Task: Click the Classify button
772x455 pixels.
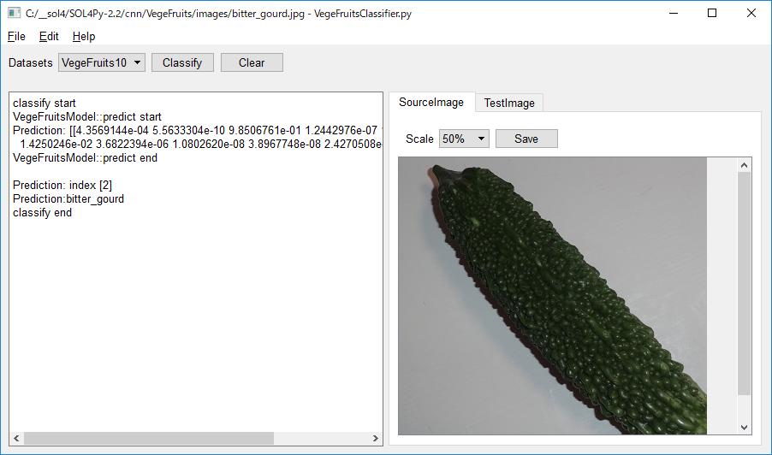Action: [x=182, y=63]
